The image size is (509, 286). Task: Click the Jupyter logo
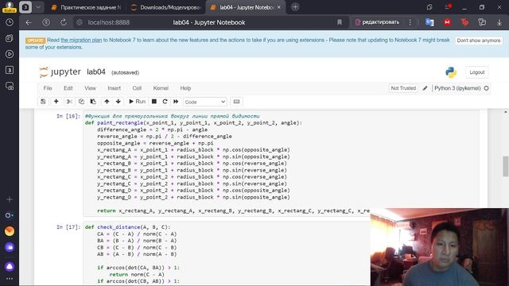click(x=60, y=72)
